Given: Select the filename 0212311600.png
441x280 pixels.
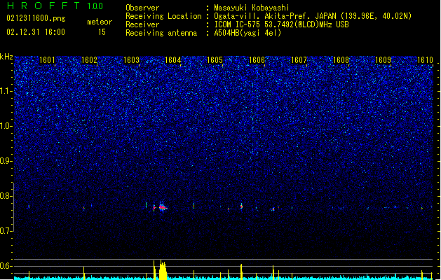Looking at the screenshot, I should [x=36, y=18].
